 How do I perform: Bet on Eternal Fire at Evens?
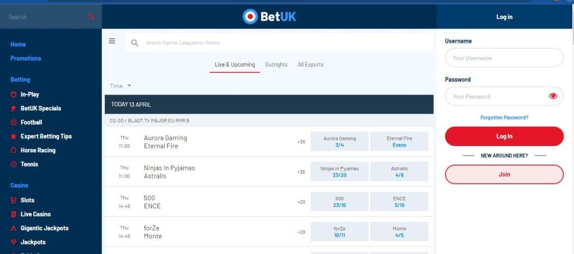coord(399,142)
